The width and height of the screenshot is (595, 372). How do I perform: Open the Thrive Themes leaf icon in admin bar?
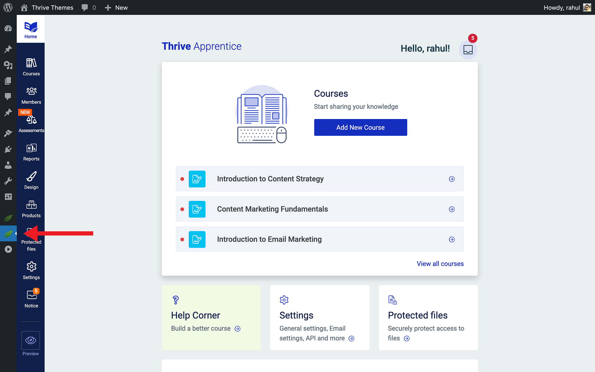8,218
